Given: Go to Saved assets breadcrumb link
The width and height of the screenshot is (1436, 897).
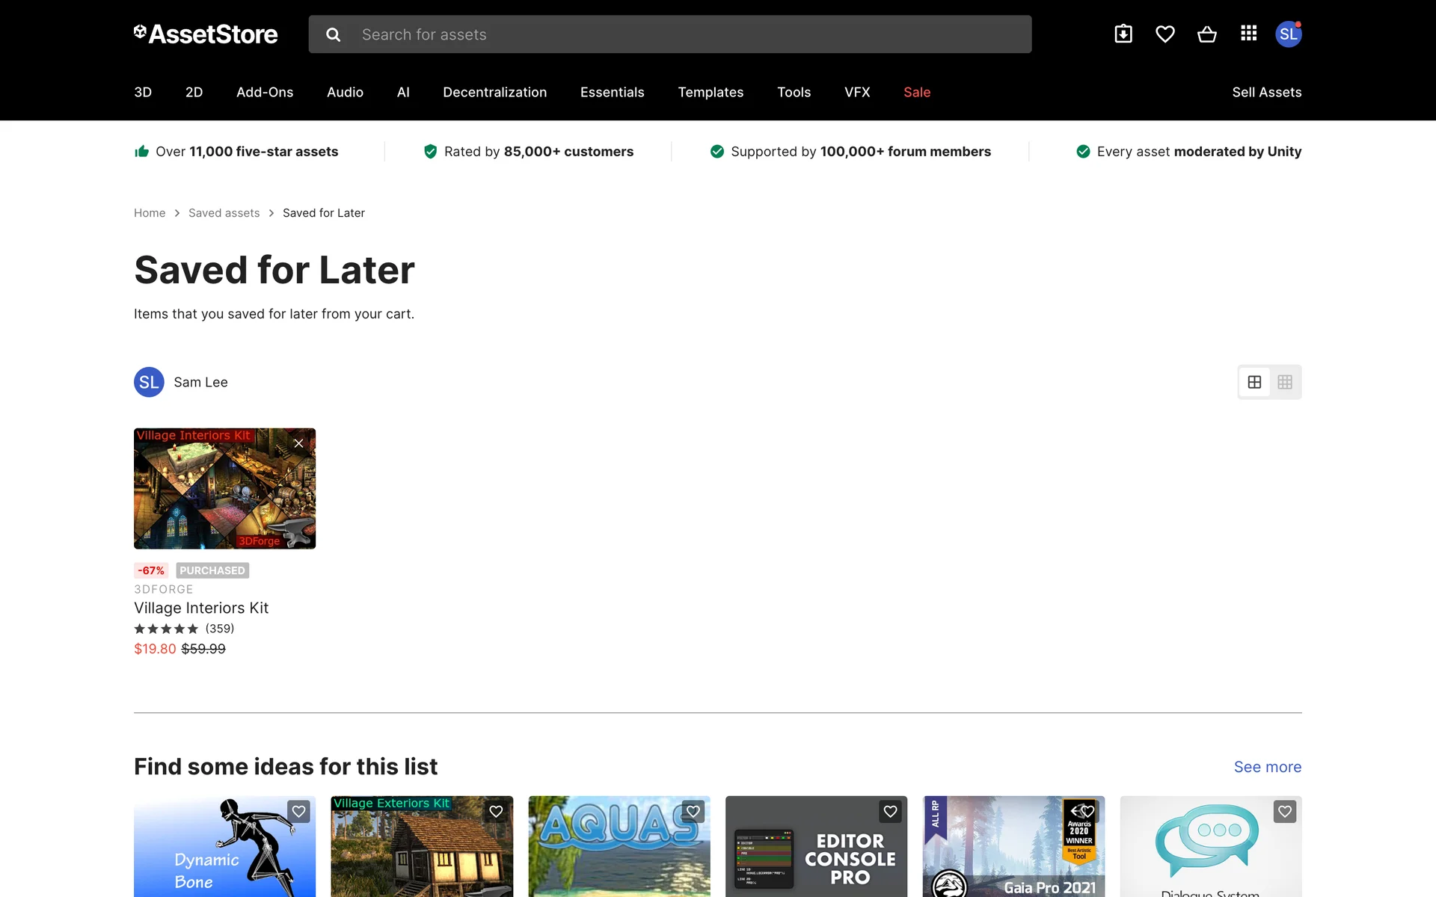Looking at the screenshot, I should click(x=224, y=213).
